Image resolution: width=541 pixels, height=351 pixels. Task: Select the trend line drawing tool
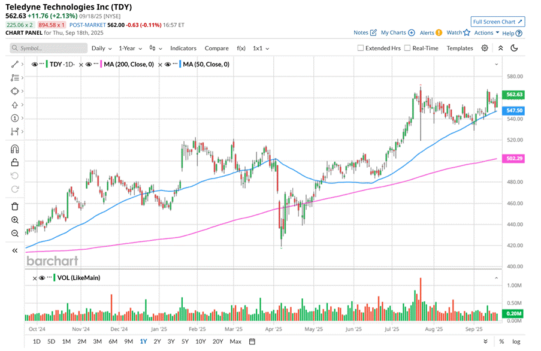pos(14,64)
